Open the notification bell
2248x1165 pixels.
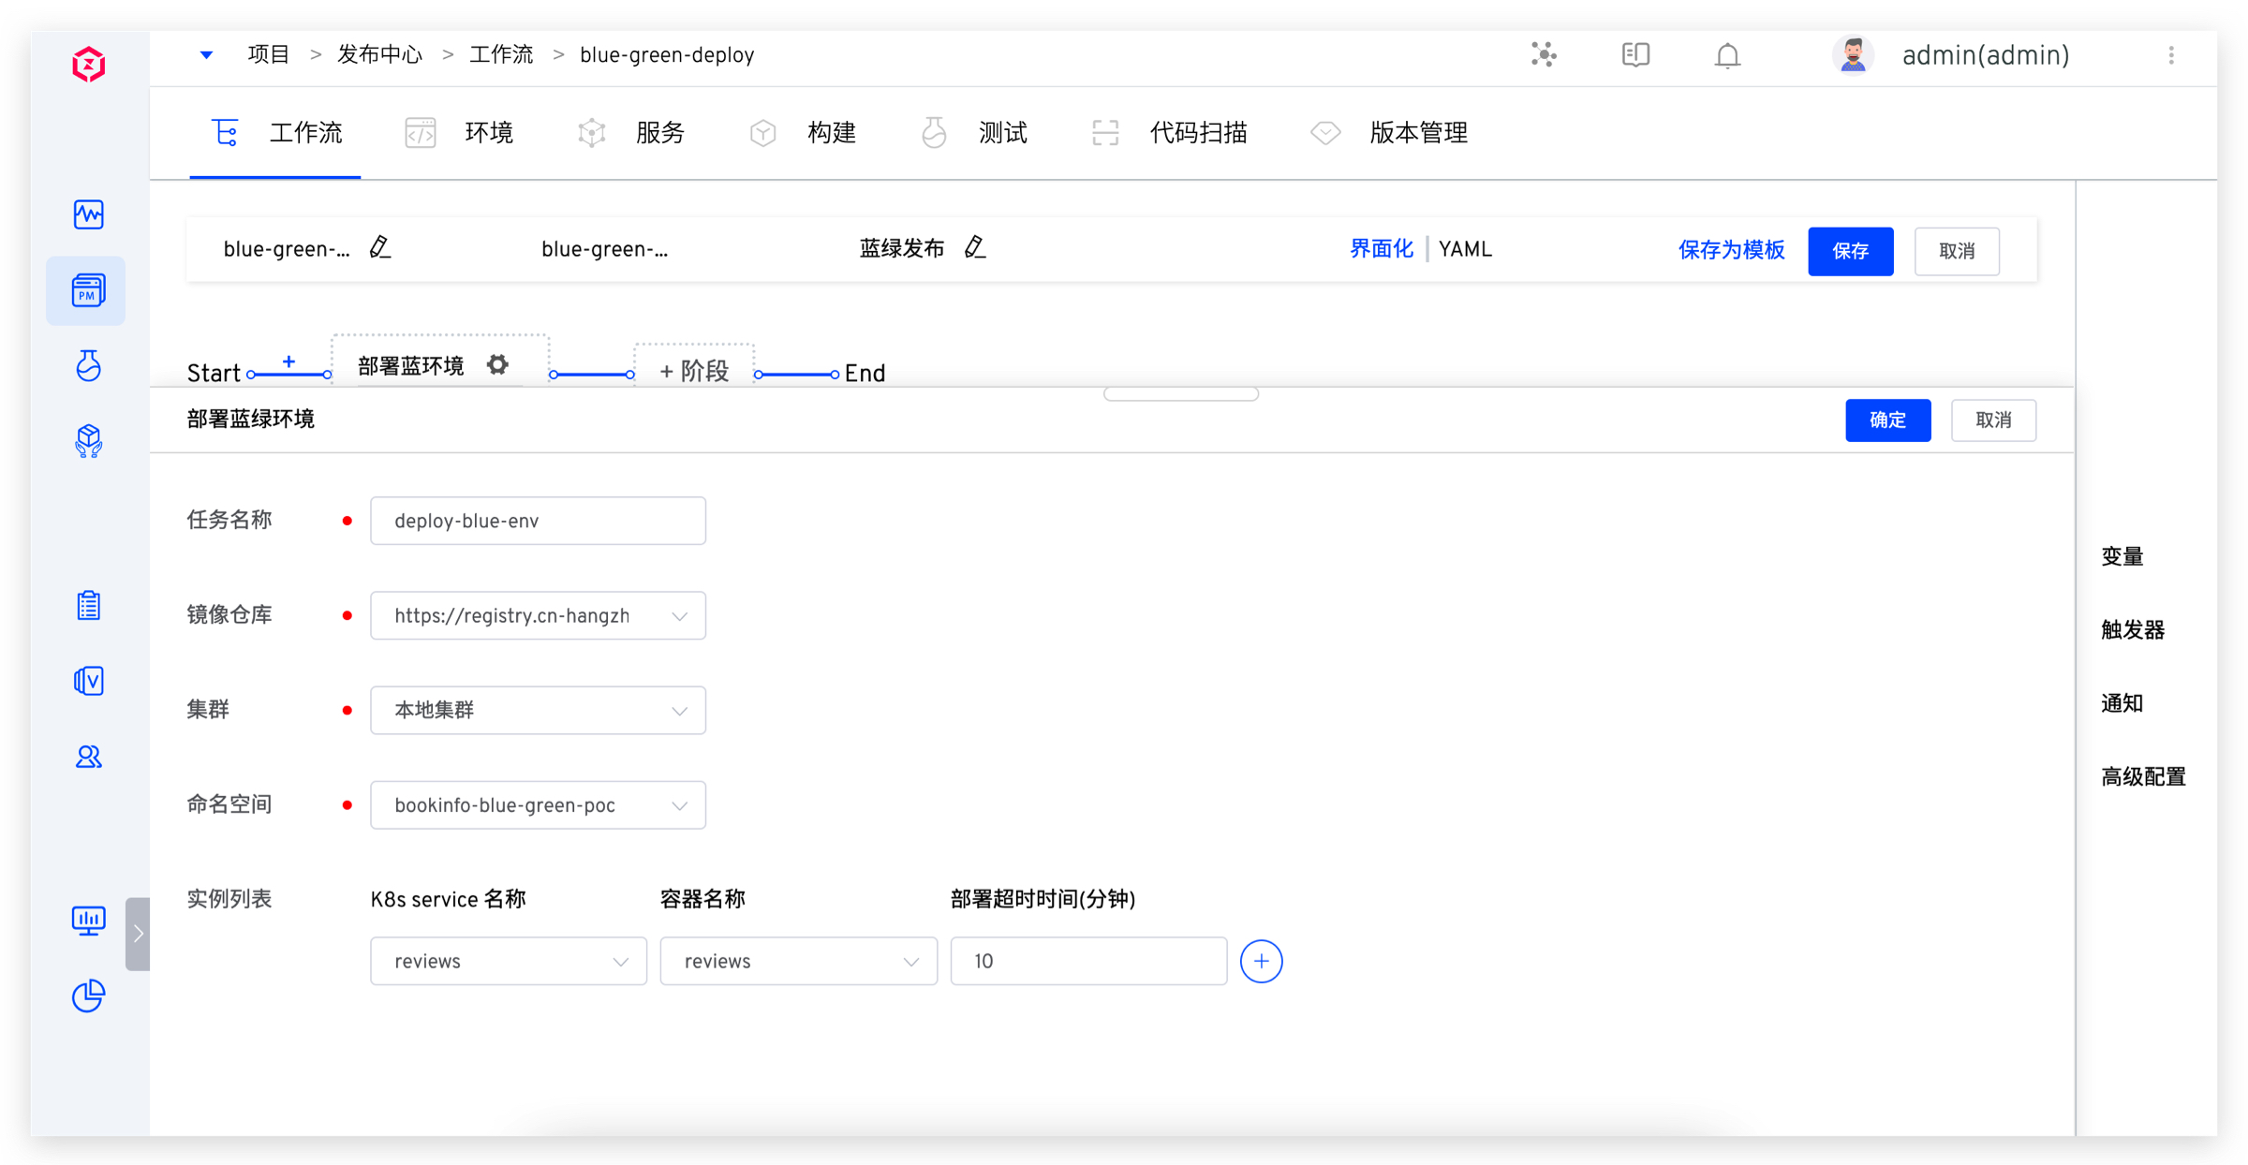tap(1727, 56)
